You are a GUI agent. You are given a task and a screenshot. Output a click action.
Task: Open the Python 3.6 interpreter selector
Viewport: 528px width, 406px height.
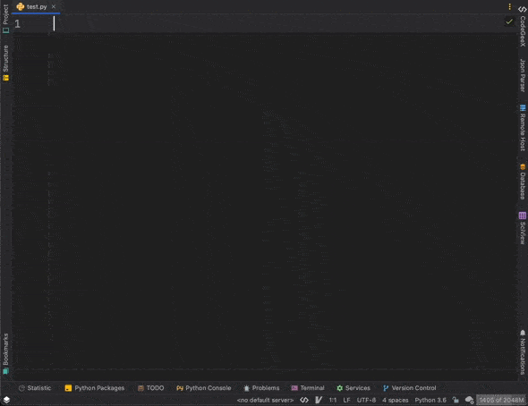(430, 400)
